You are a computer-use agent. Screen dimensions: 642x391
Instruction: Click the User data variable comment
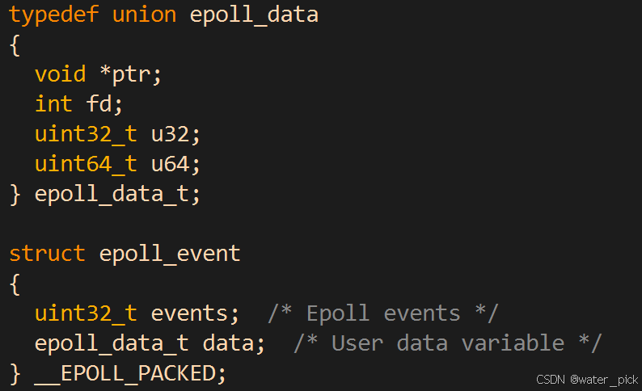coord(448,343)
